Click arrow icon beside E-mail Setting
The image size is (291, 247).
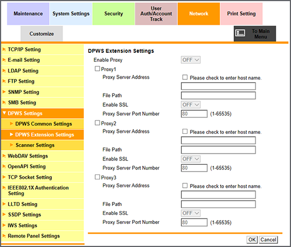[x=4, y=60]
